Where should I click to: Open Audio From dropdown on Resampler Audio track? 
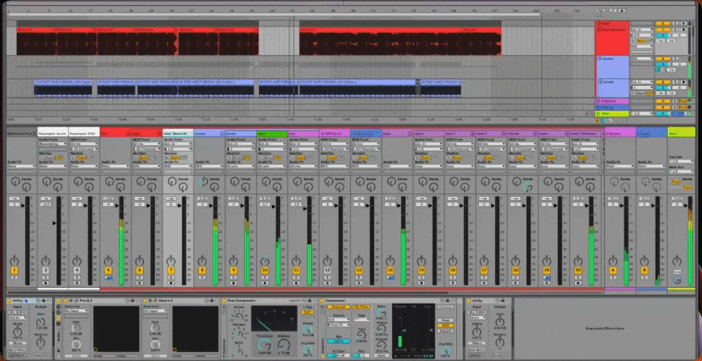point(52,143)
